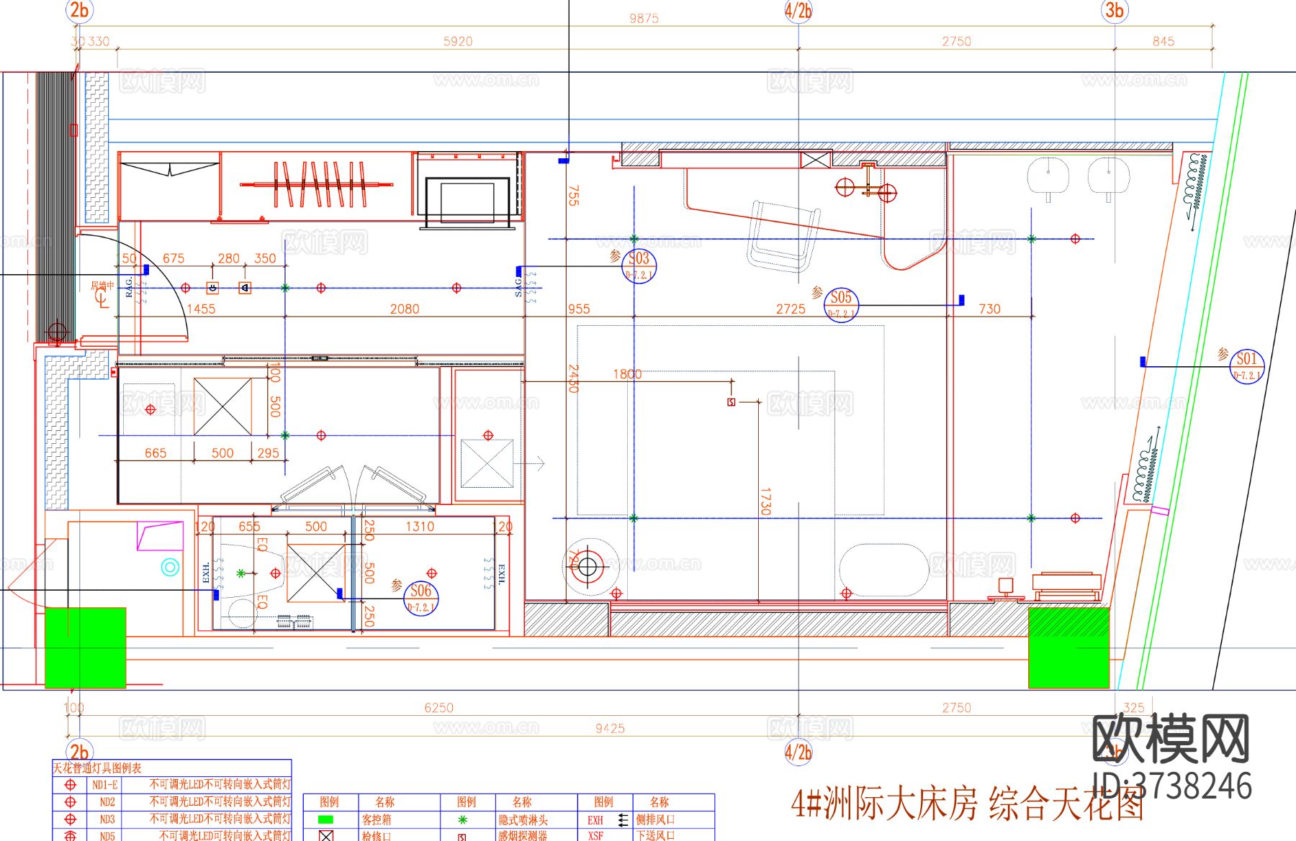Click the XSF legend code
The width and height of the screenshot is (1296, 841).
[x=595, y=836]
